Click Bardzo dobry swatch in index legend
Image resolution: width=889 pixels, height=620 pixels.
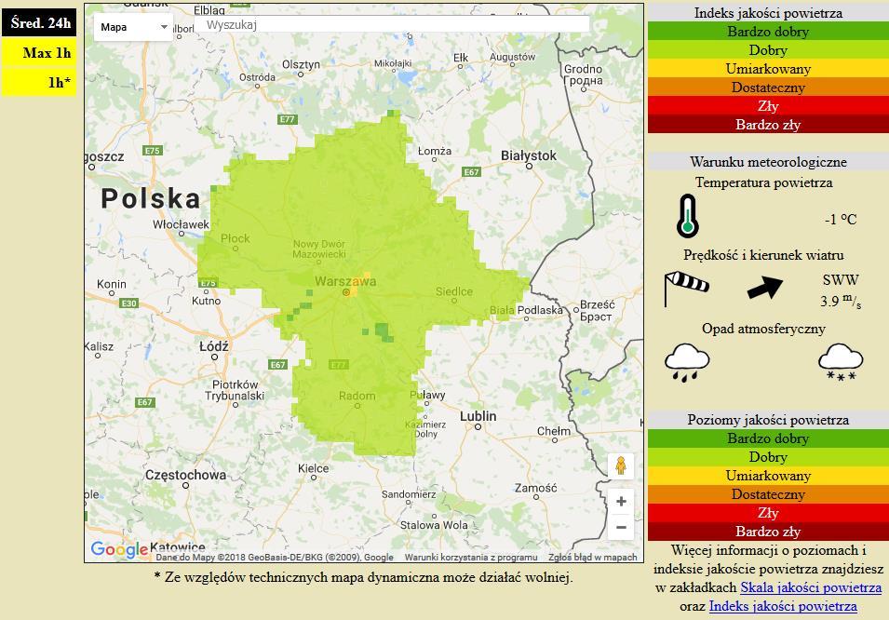pyautogui.click(x=768, y=32)
